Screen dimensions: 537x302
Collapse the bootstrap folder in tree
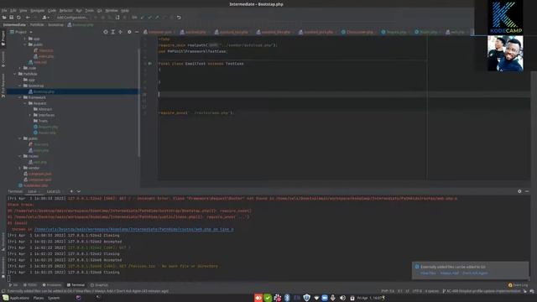pos(20,86)
